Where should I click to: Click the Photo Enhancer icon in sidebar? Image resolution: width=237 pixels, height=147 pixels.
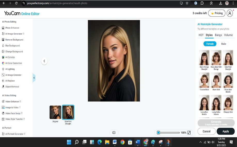coord(3,28)
